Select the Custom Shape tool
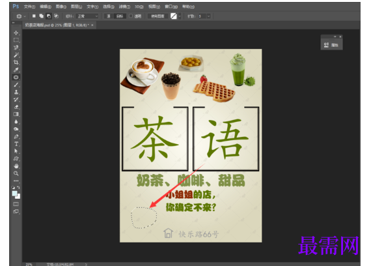371x266 pixels. (x=16, y=158)
